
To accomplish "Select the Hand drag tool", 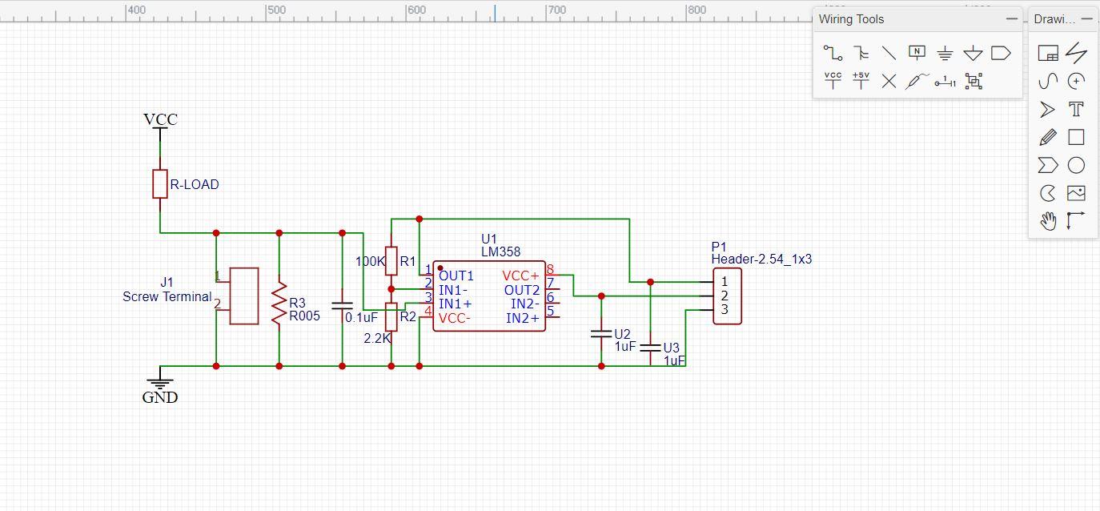I will pos(1047,221).
